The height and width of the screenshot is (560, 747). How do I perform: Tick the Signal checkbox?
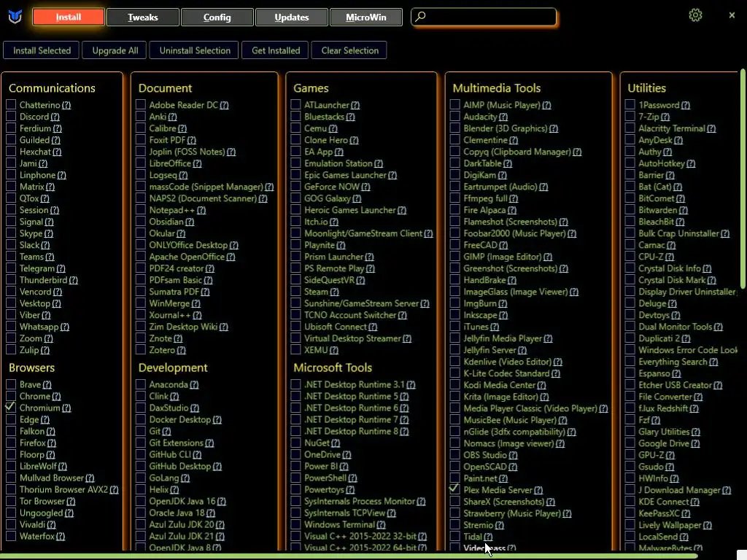11,222
